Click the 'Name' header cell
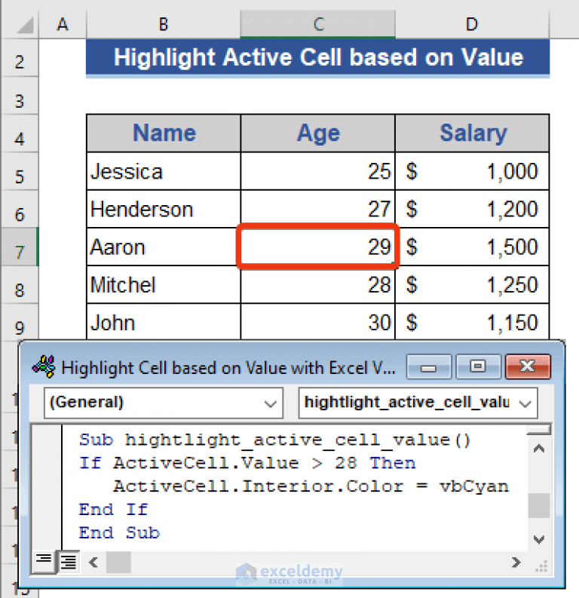 click(x=164, y=133)
